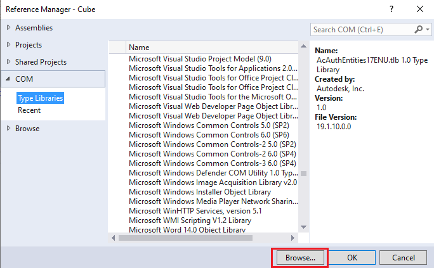
Task: Click the Browse... button
Action: click(x=300, y=257)
